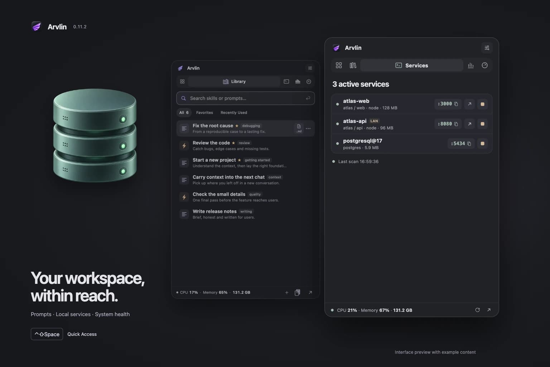Click the expand arrow in the Services window footer
Image resolution: width=550 pixels, height=367 pixels.
(x=489, y=310)
